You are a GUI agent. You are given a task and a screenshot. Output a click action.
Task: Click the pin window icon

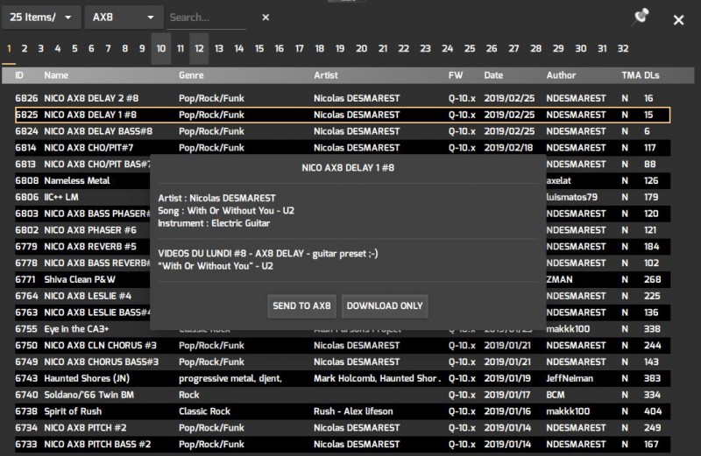(x=641, y=18)
